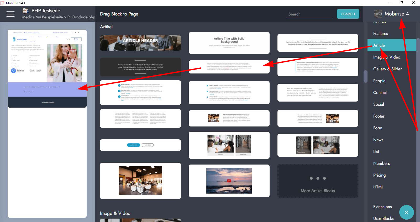This screenshot has height=222, width=420.
Task: Pick the video block with play icon
Action: tap(229, 181)
